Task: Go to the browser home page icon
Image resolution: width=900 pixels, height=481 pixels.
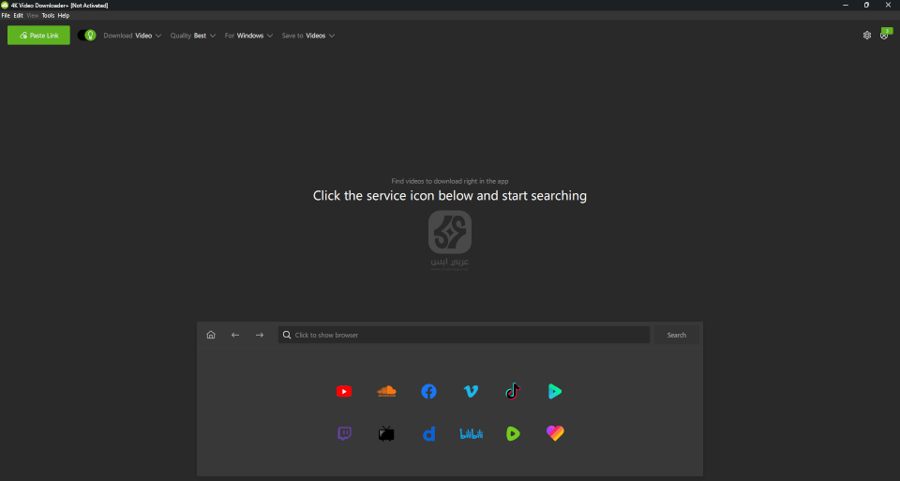Action: point(211,335)
